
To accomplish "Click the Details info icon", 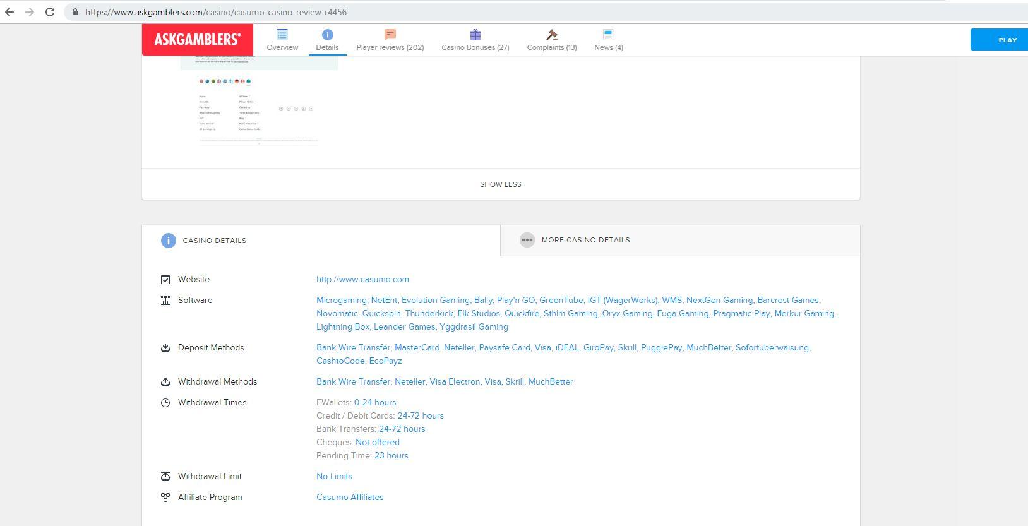I will pos(327,34).
